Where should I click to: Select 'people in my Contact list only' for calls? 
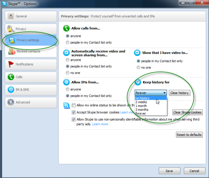coord(68,42)
